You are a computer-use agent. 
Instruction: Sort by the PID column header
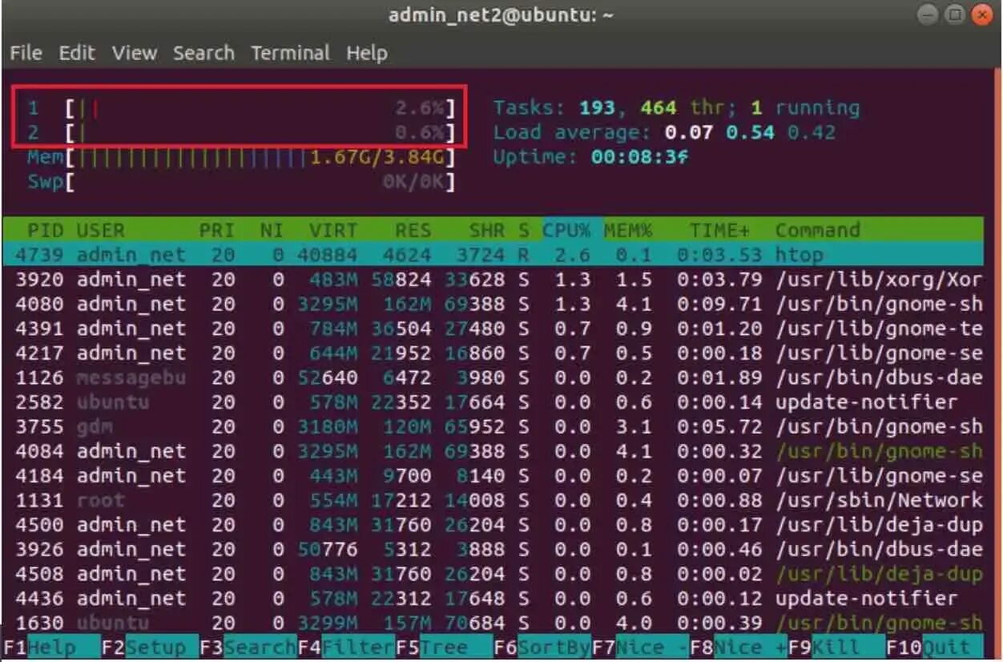45,231
